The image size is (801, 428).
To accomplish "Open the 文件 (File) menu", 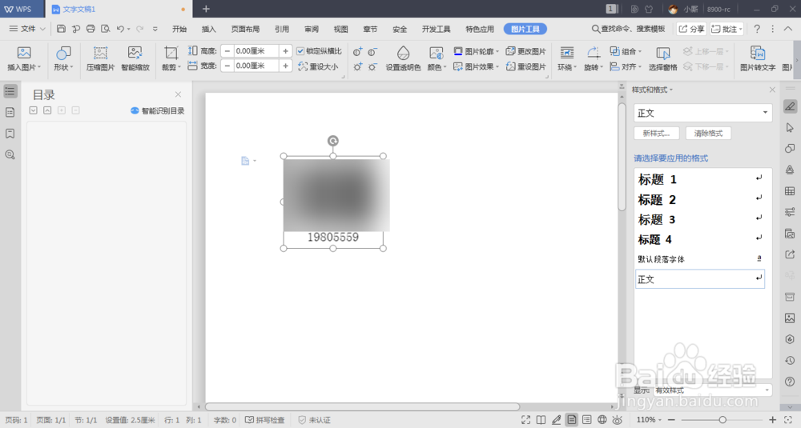I will (x=27, y=29).
